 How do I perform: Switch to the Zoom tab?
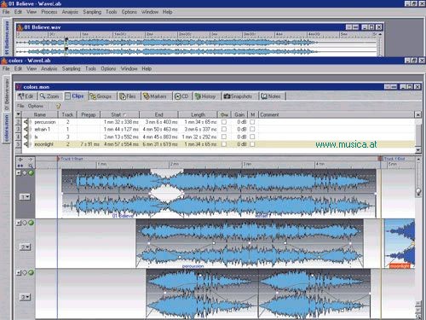pyautogui.click(x=49, y=96)
